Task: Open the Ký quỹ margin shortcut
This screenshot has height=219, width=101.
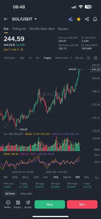Action: (28, 204)
